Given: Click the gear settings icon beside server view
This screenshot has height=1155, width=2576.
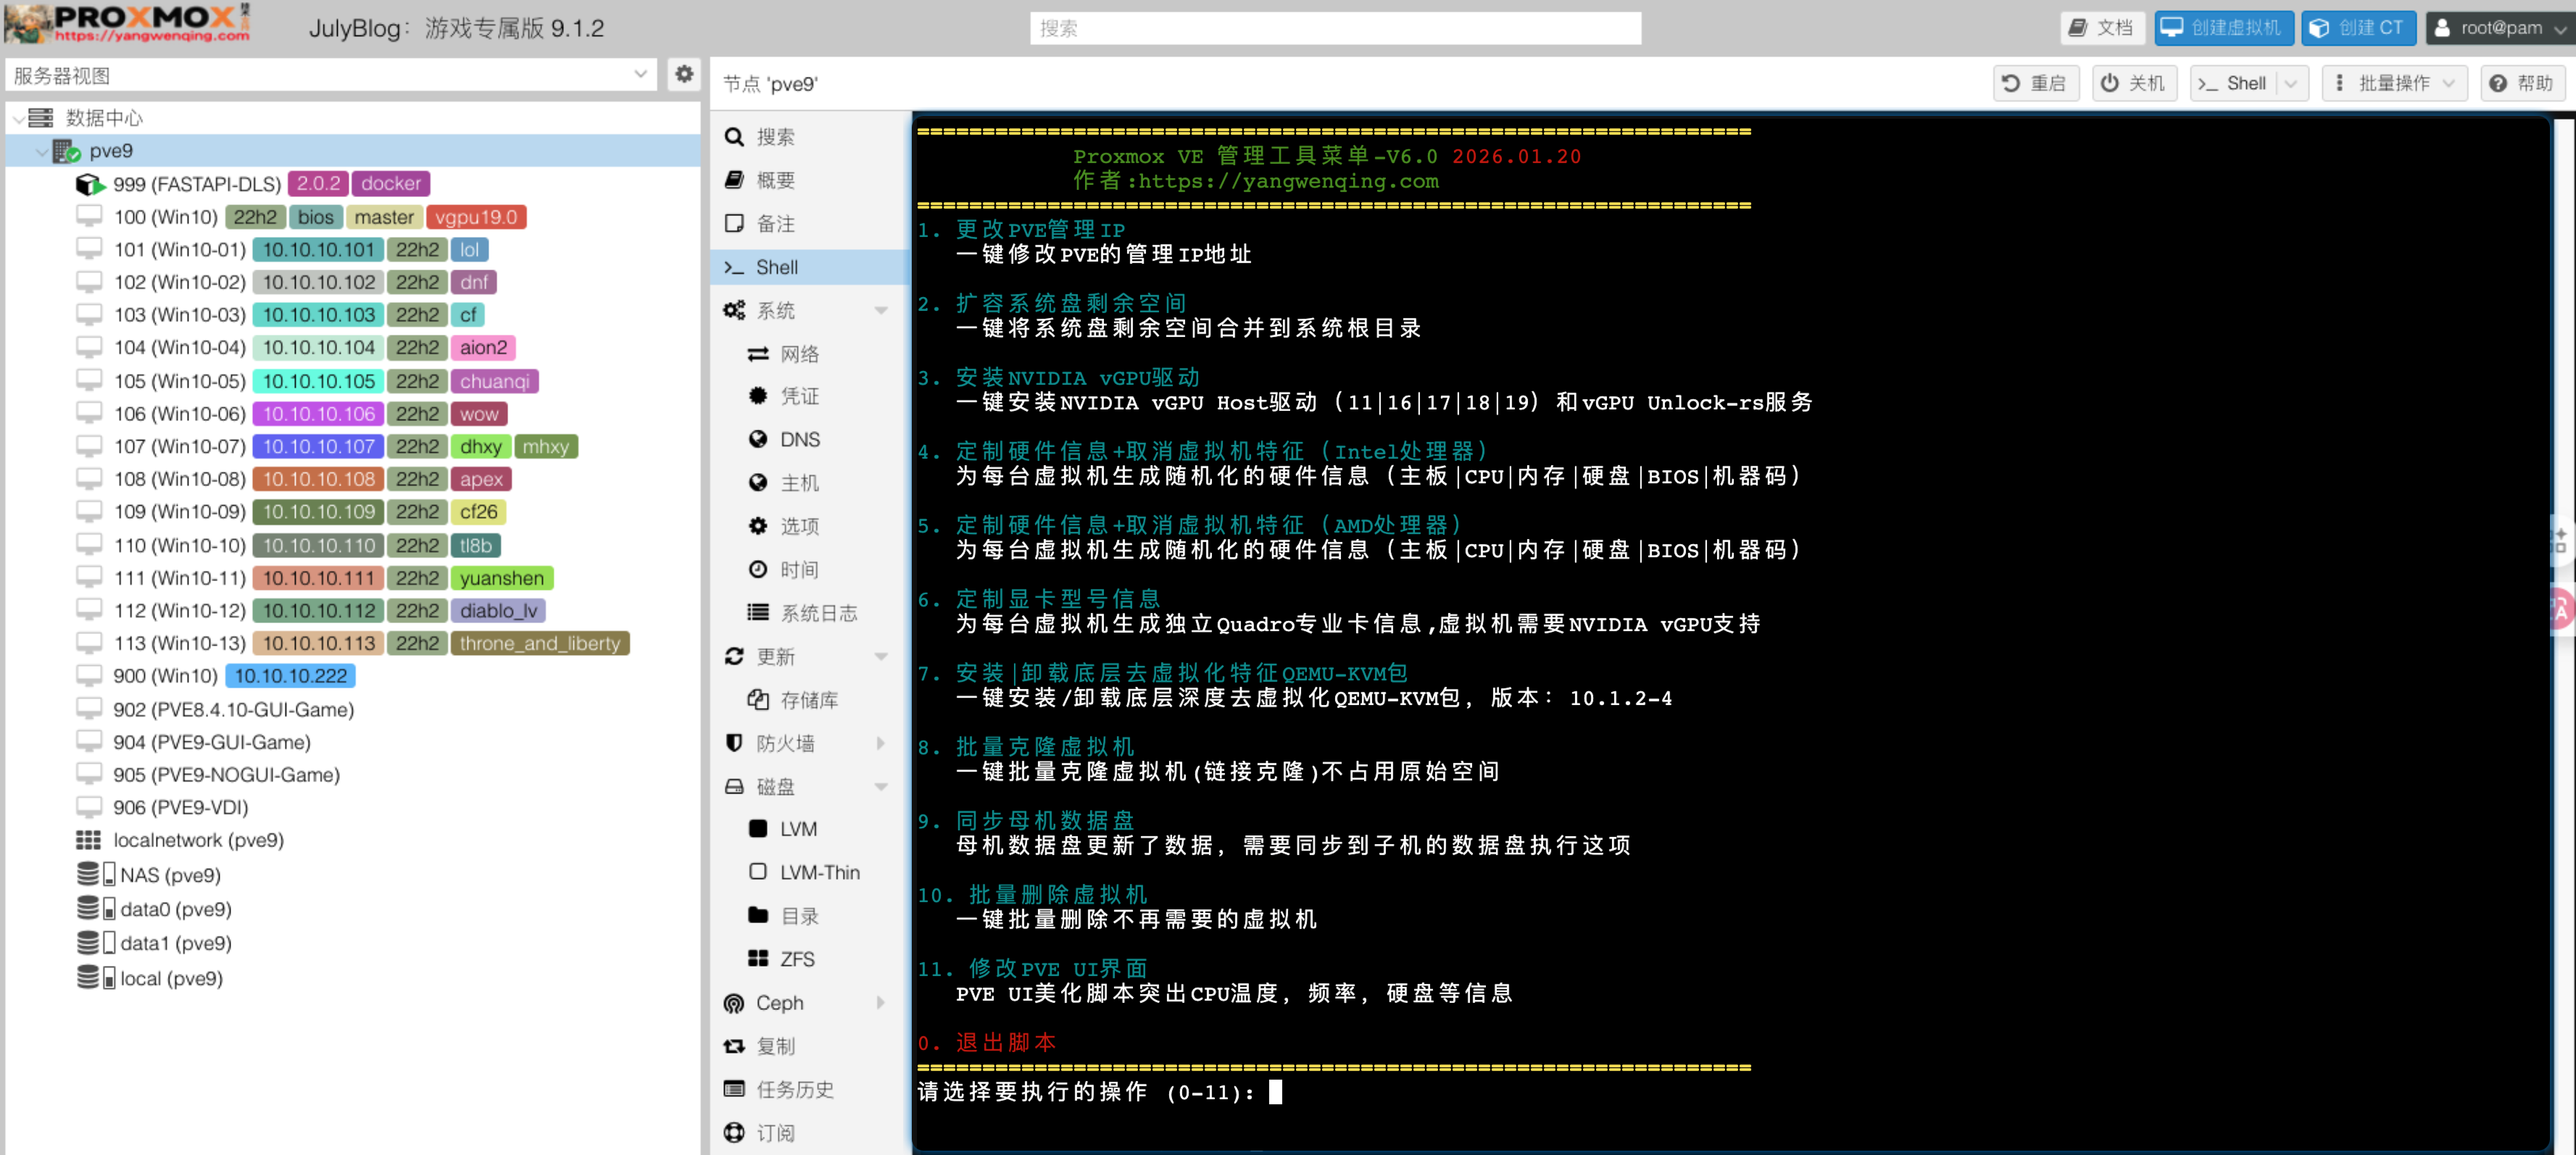Looking at the screenshot, I should 684,75.
